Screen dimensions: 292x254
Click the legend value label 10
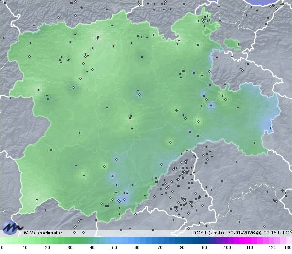click(24, 248)
